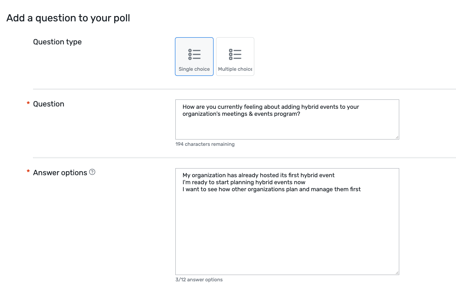456x291 pixels.
Task: Toggle between Single and Multiple choice cards
Action: [235, 56]
